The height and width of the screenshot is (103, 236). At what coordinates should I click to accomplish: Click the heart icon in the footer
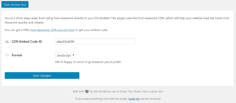tap(87, 92)
